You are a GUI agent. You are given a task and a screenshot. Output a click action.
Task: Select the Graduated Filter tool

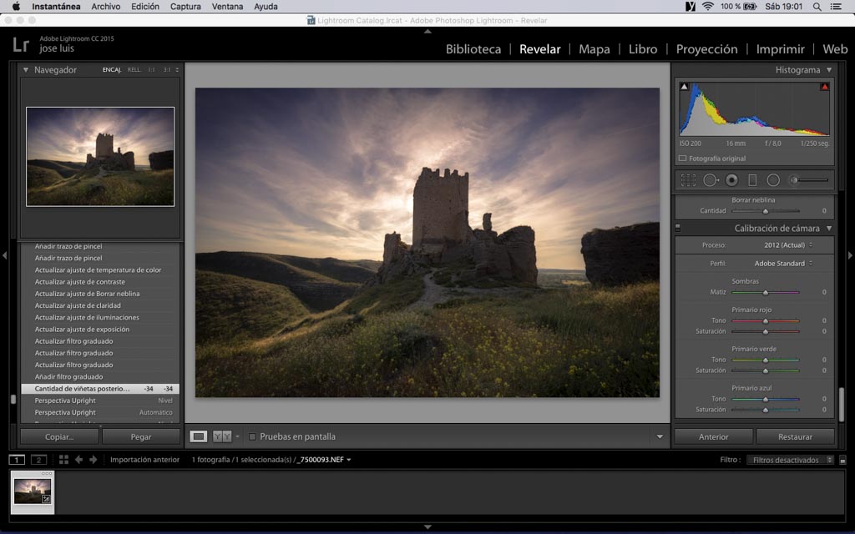[752, 179]
